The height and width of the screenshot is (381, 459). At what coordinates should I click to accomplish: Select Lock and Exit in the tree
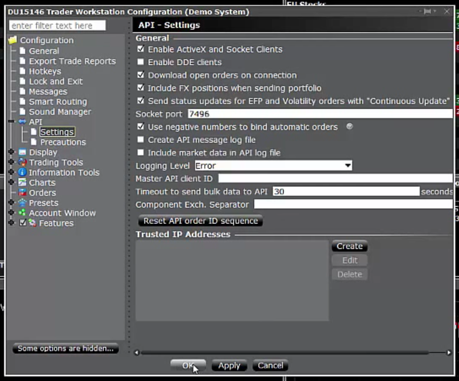56,81
